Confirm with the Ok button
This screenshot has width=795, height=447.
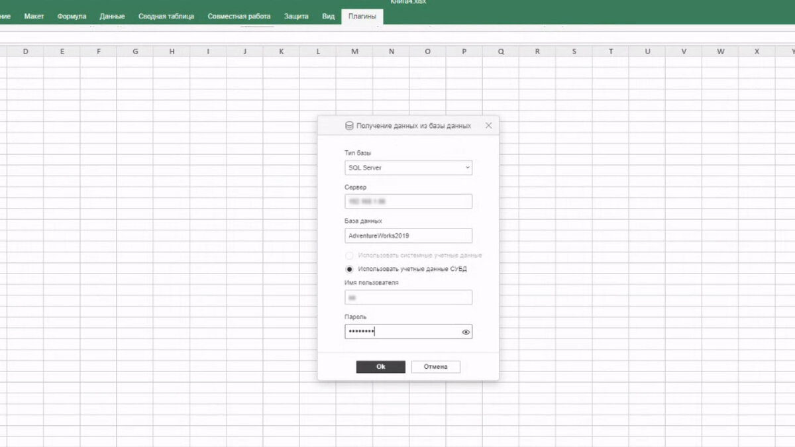(380, 367)
